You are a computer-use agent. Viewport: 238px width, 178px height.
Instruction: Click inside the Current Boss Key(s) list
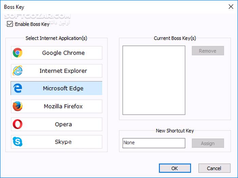154,80
